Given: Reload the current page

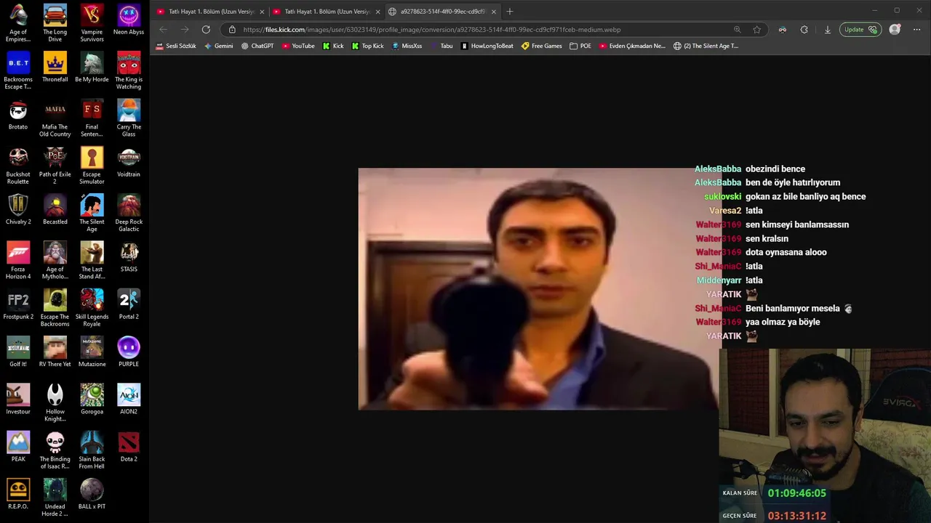Looking at the screenshot, I should point(206,30).
